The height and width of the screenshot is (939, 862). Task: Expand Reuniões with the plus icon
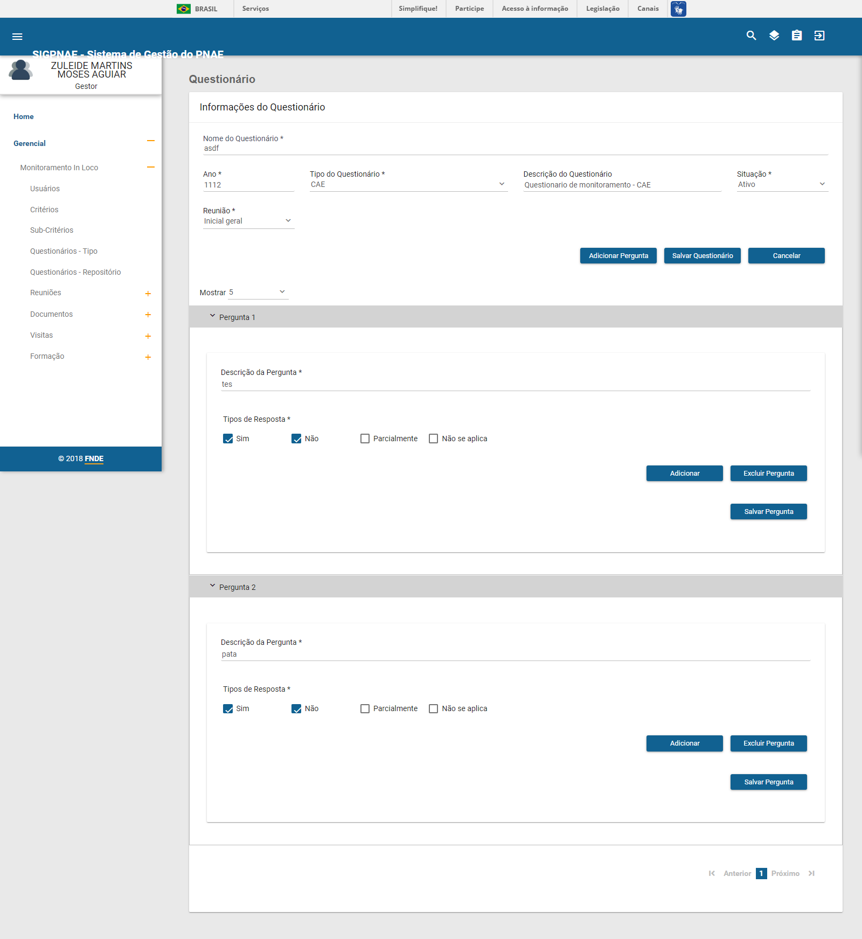tap(148, 294)
